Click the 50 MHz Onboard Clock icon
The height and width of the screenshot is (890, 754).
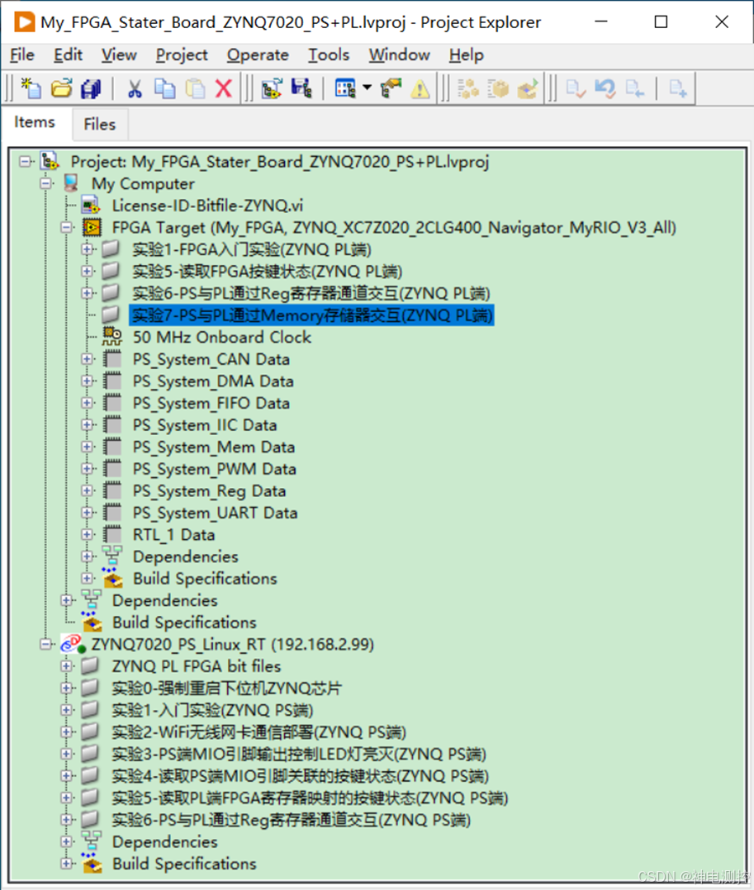111,337
